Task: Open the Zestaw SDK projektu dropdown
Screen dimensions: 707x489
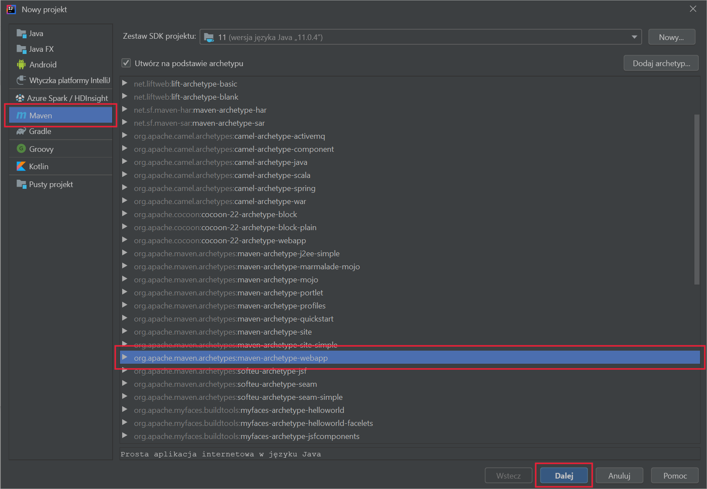Action: coord(420,37)
